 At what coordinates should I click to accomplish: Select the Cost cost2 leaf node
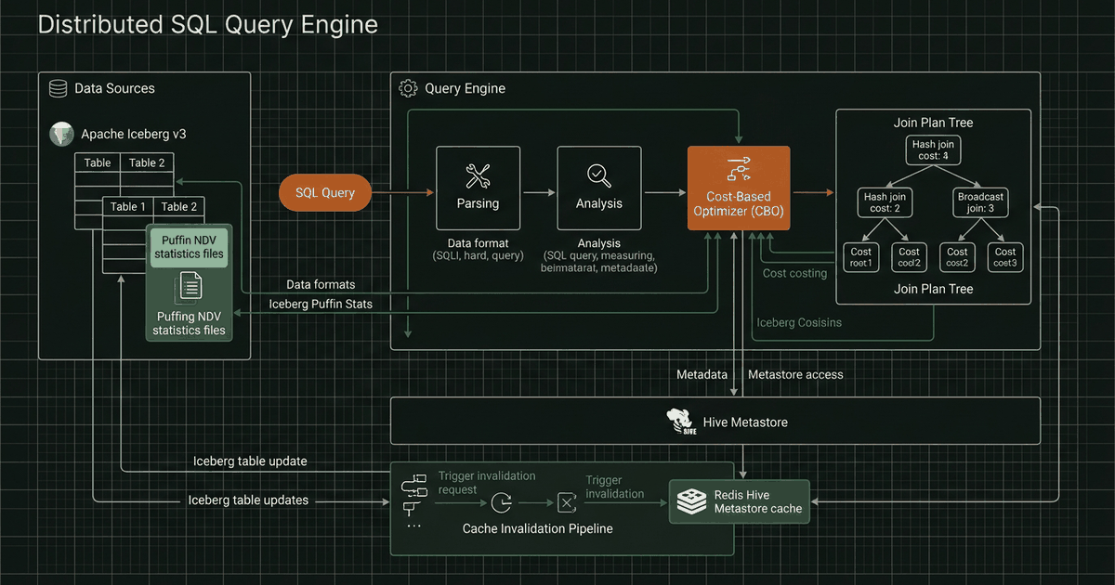pos(957,257)
